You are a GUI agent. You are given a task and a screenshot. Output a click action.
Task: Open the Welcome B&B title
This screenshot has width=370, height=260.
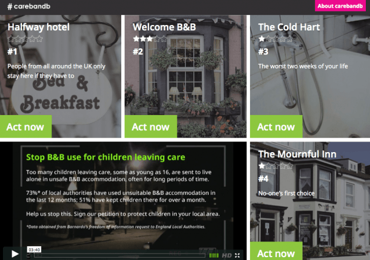pyautogui.click(x=164, y=27)
